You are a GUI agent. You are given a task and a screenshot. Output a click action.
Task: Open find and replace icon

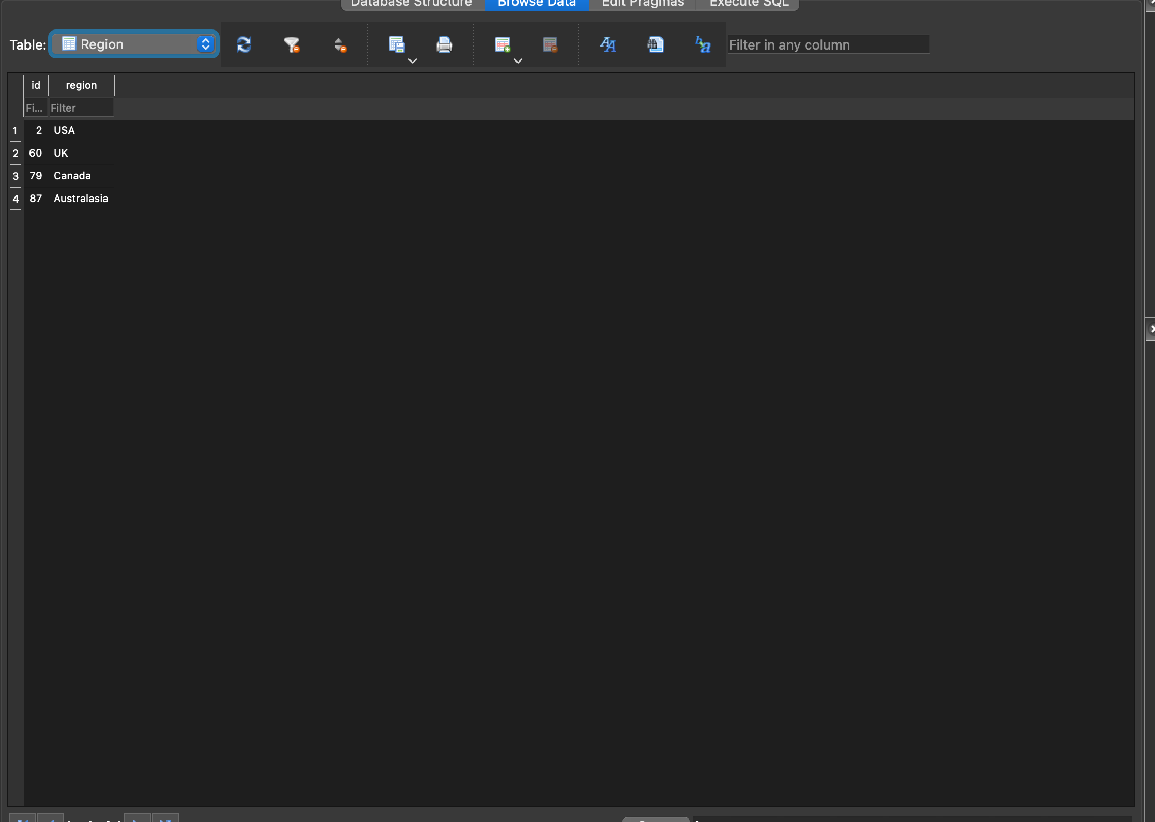coord(703,45)
